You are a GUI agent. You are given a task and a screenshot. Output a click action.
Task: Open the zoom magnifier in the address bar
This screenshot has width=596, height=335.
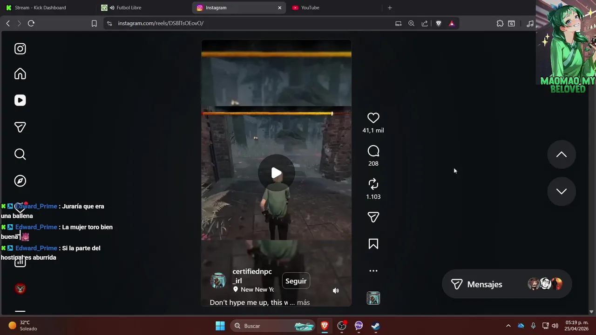(x=411, y=23)
